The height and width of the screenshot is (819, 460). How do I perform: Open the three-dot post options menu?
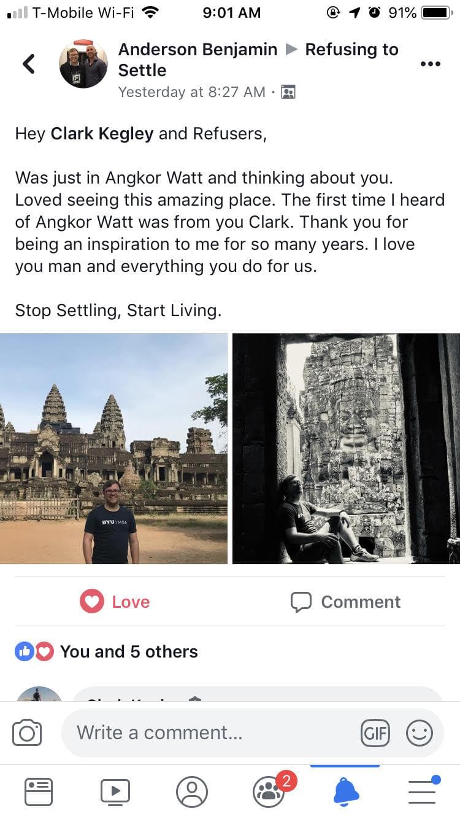[x=431, y=64]
